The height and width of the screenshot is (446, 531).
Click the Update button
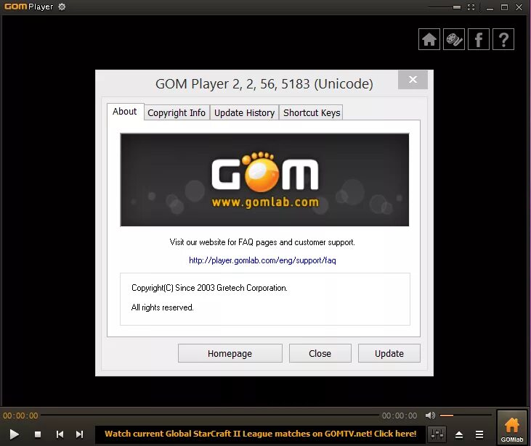(x=389, y=353)
